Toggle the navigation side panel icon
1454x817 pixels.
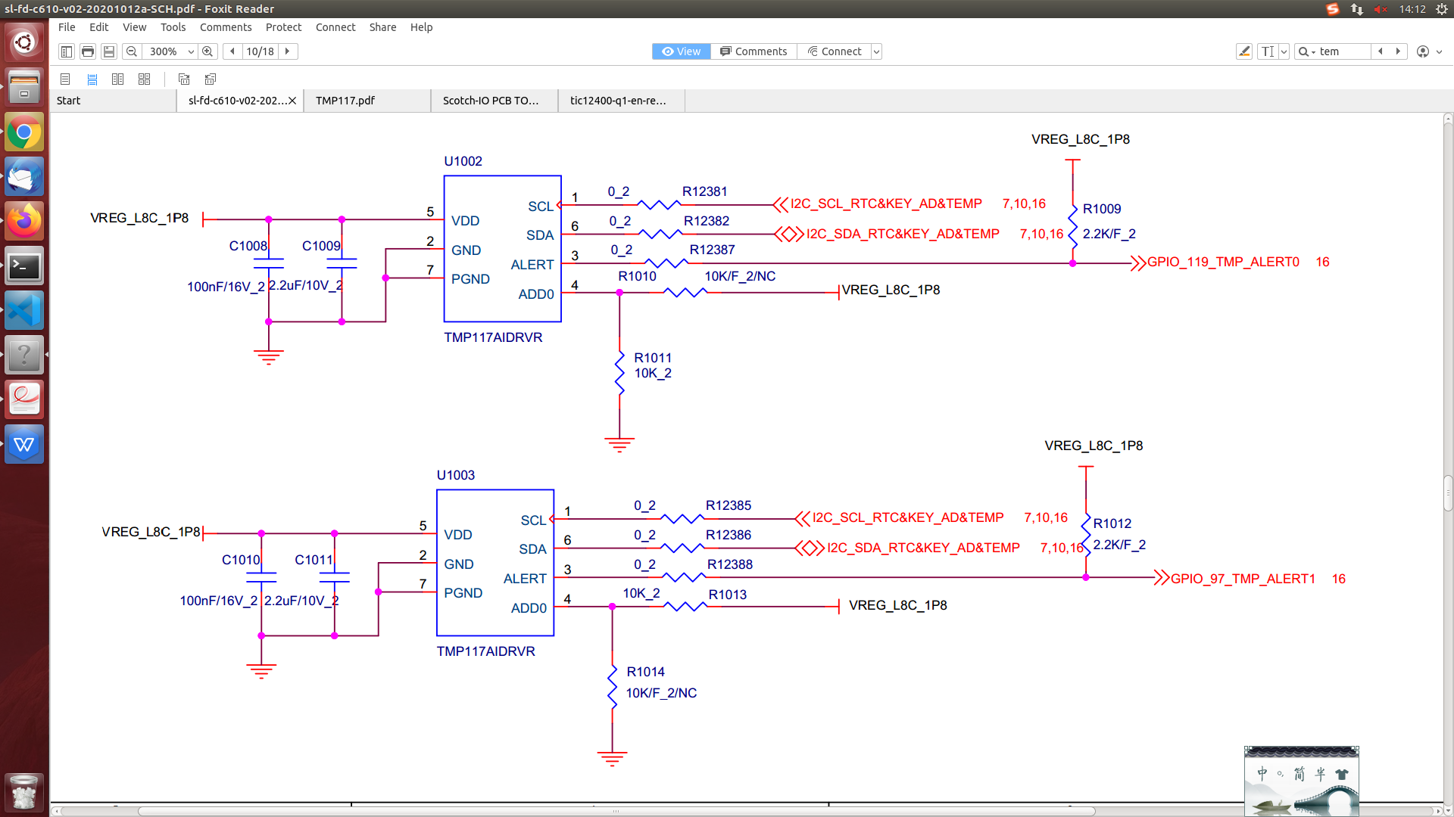[67, 51]
